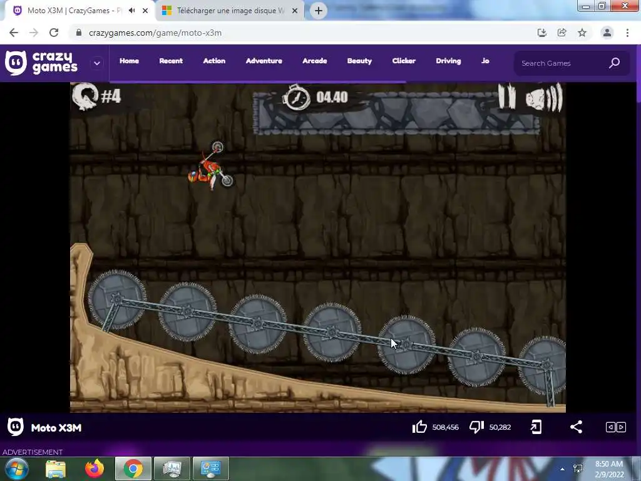
Task: Open the control panel taskbar app
Action: coord(211,468)
